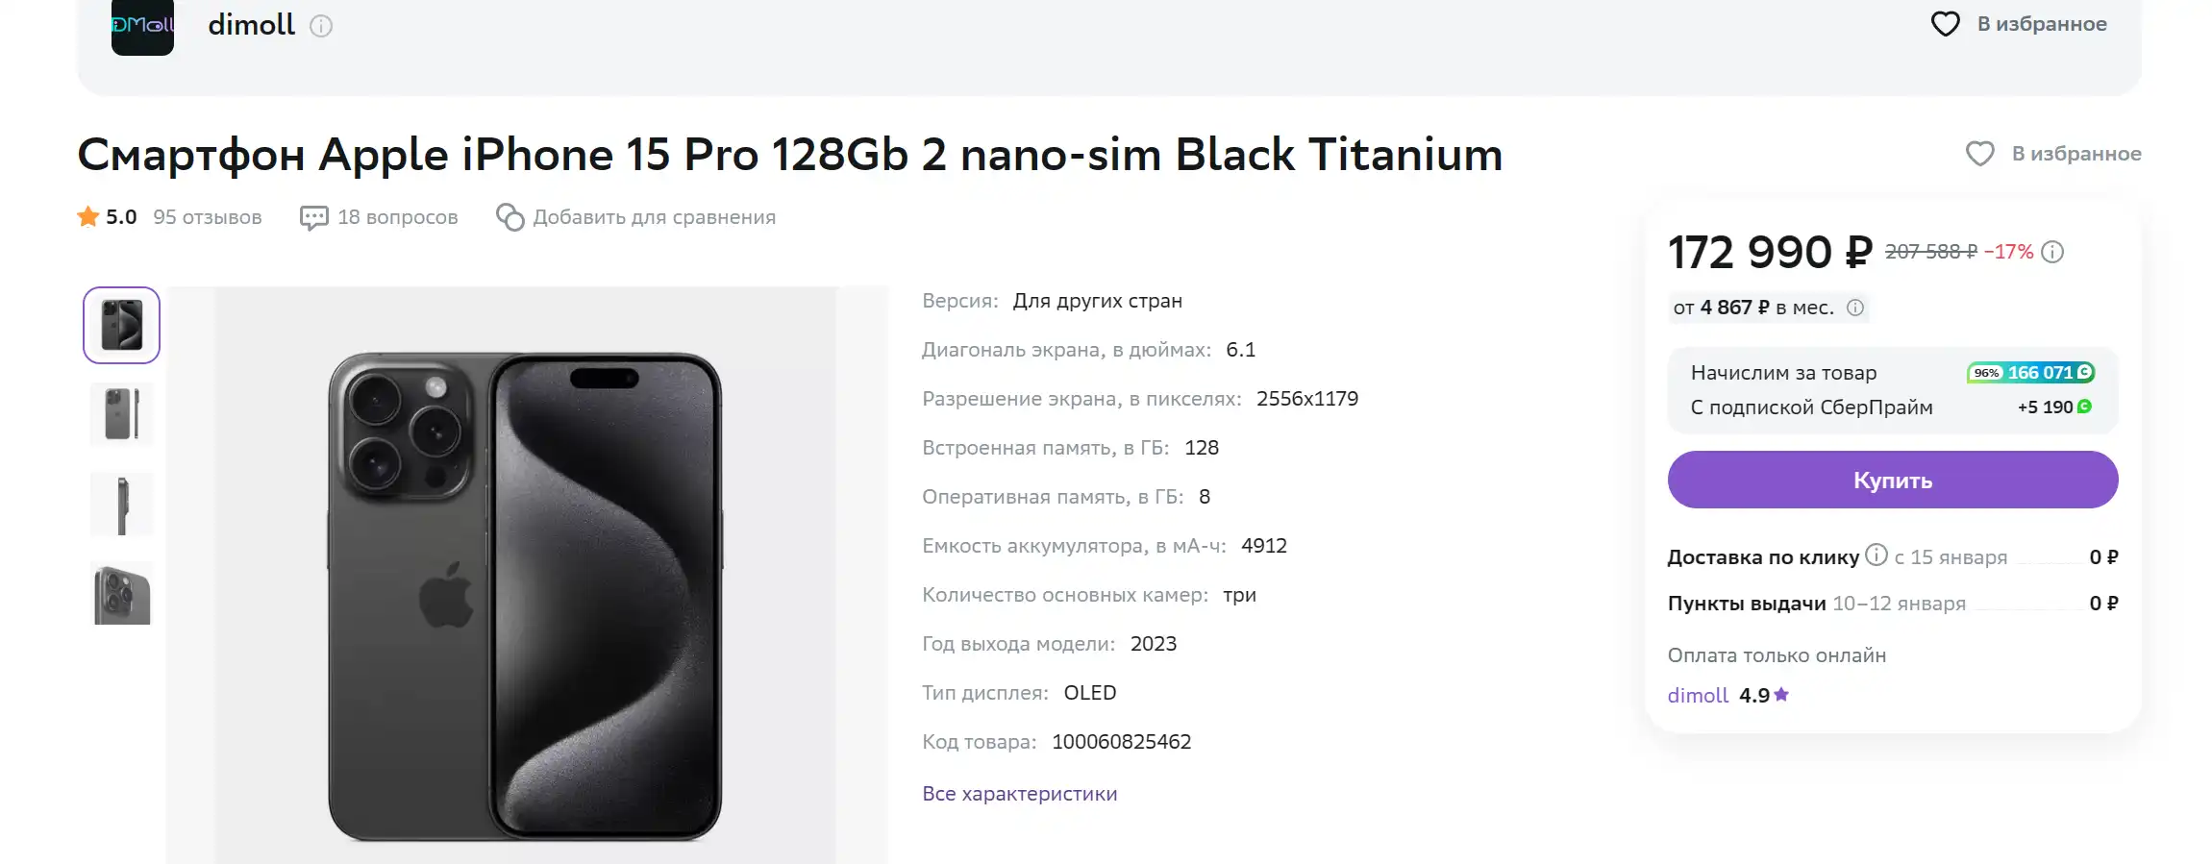This screenshot has width=2212, height=864.
Task: Toggle product favorite heart beside title
Action: click(x=1979, y=154)
